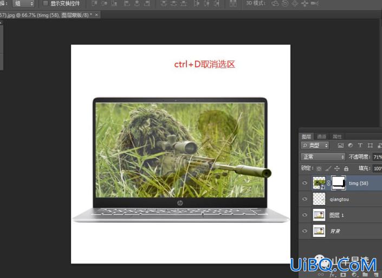Select the 3D pan mode icon
Viewport: 382px width, 278px height.
pyautogui.click(x=295, y=3)
